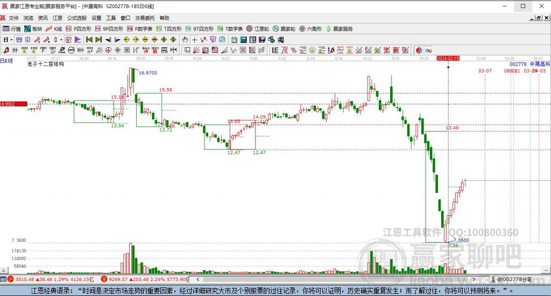Image resolution: width=551 pixels, height=296 pixels.
Task: Open the 9P四方形 tool
Action: (x=109, y=29)
